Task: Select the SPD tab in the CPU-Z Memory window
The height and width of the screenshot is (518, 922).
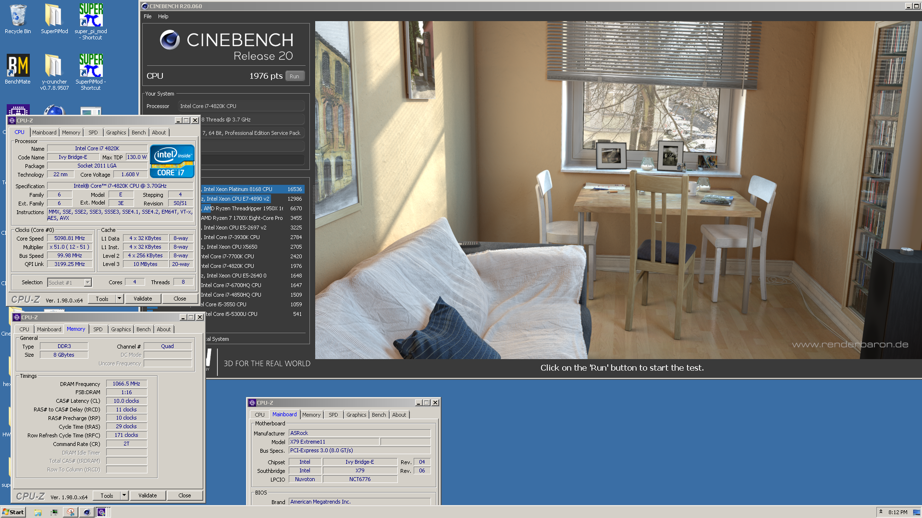Action: point(98,329)
